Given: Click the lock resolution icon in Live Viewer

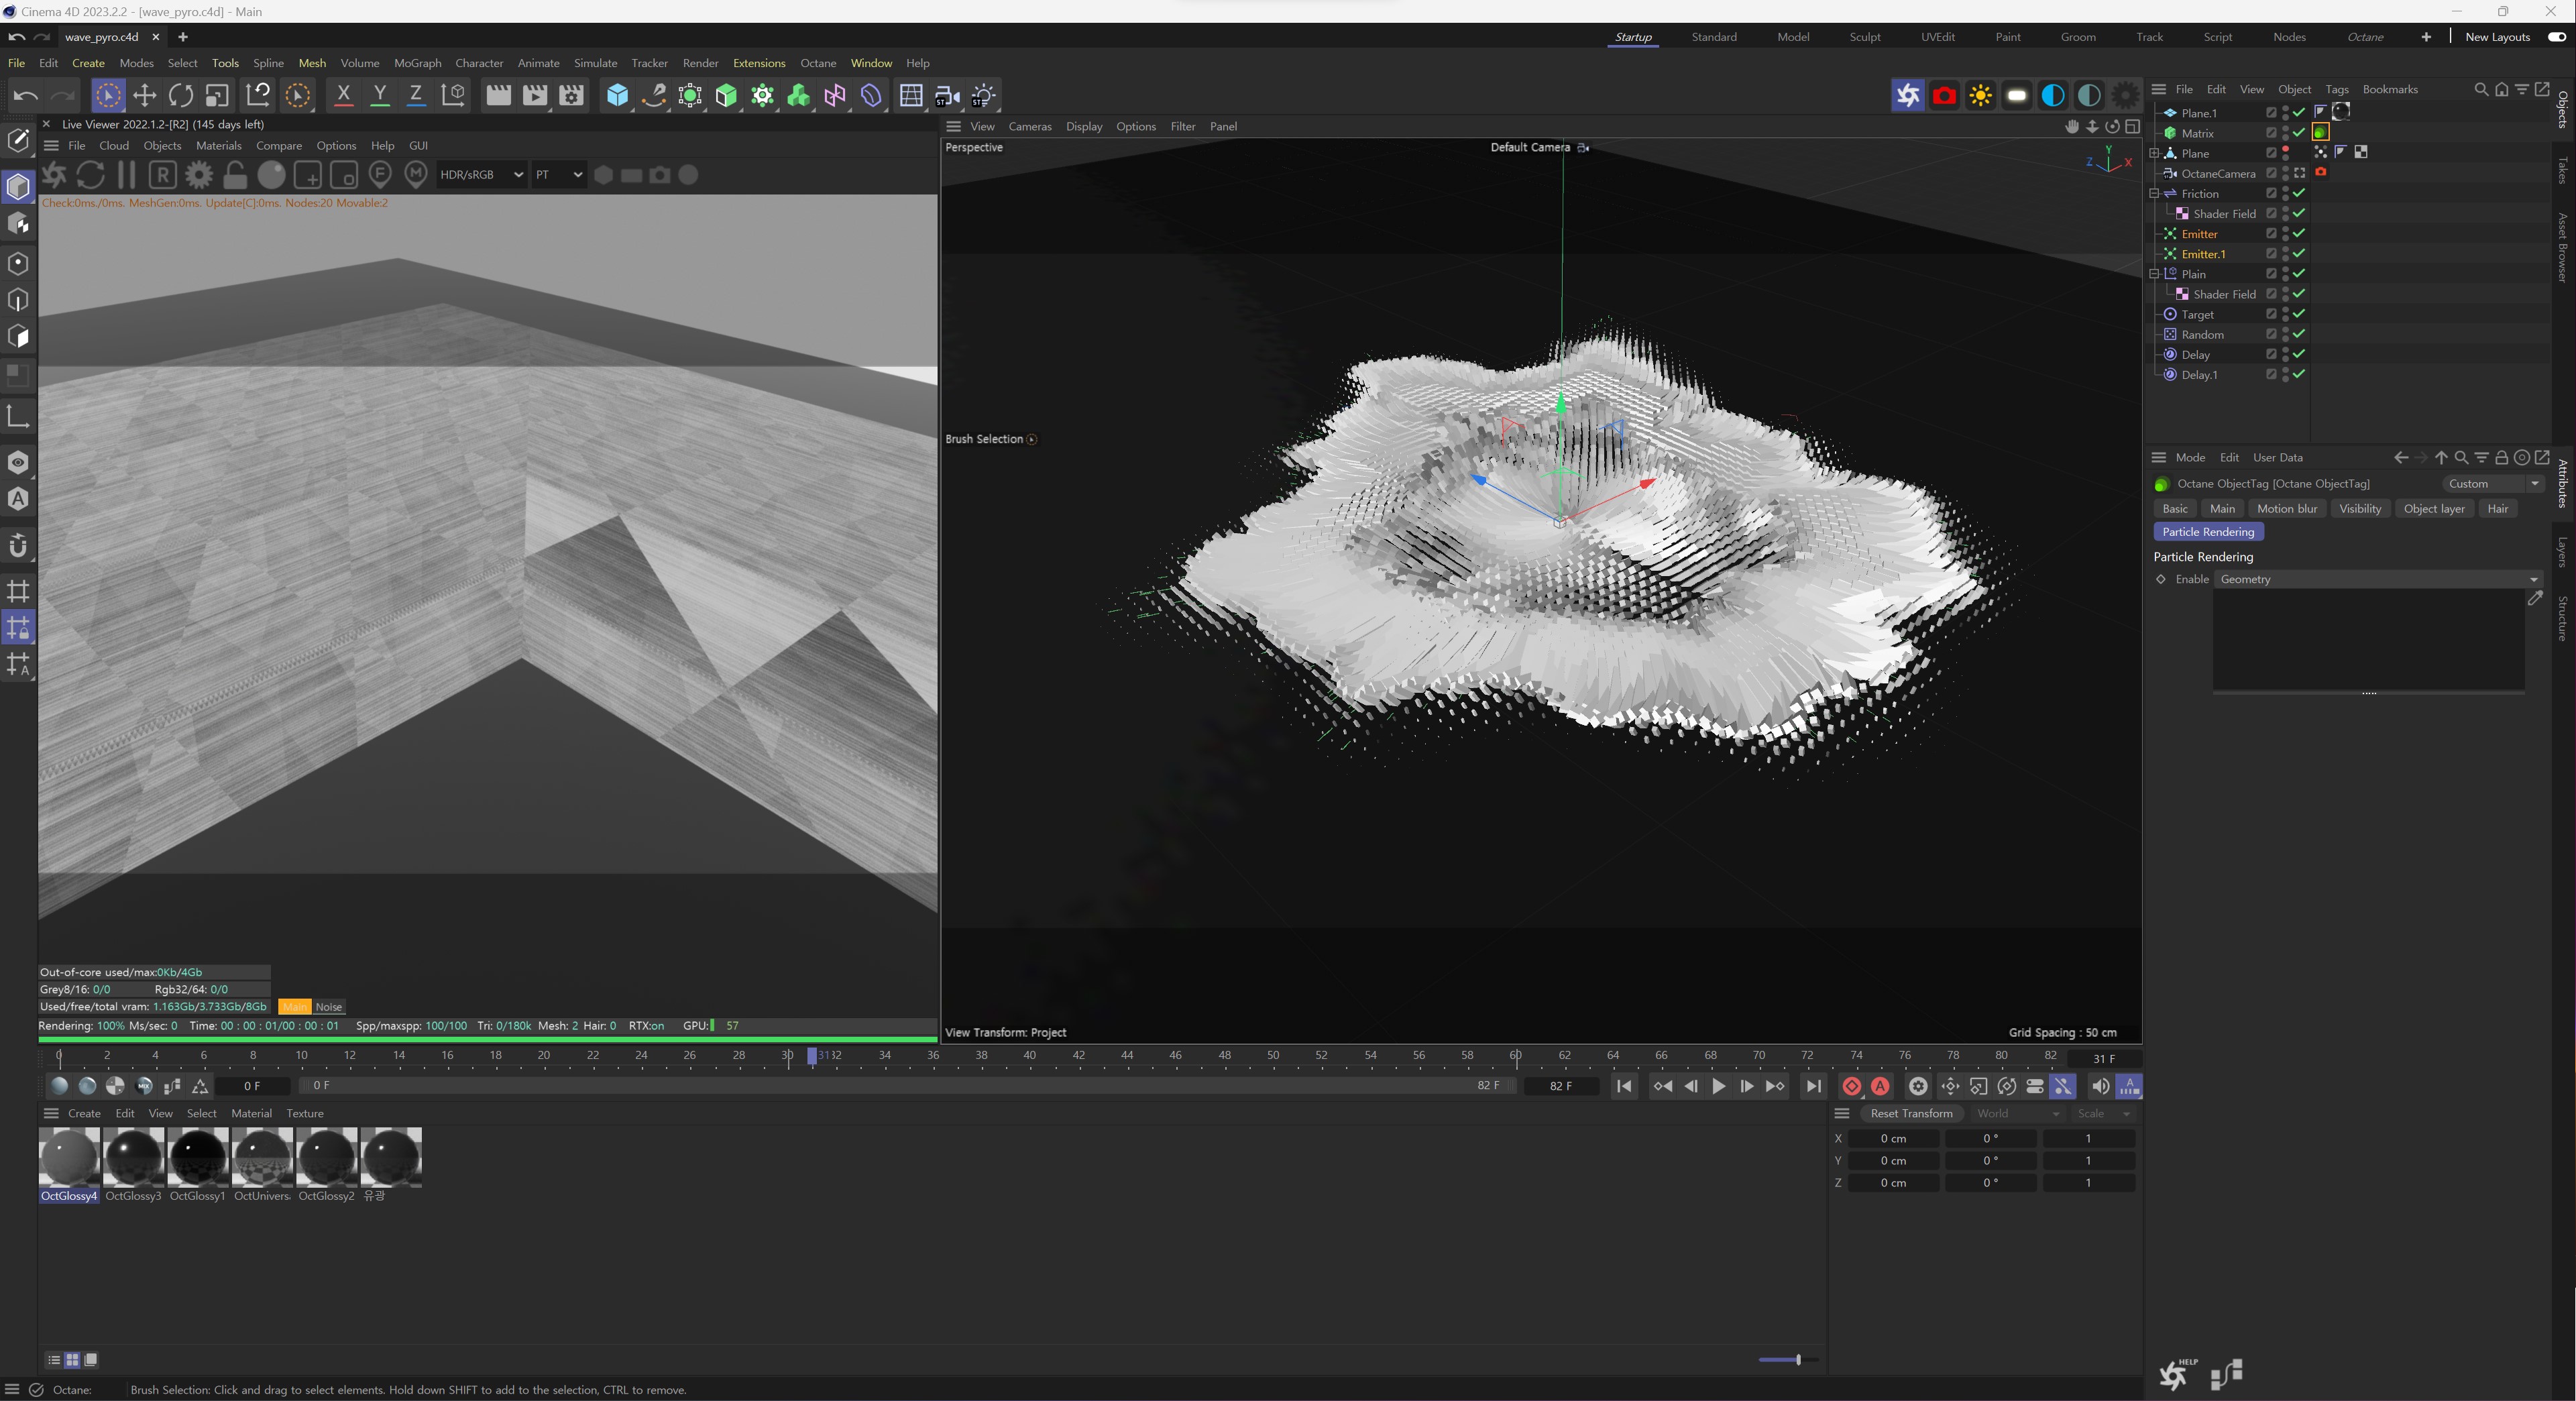Looking at the screenshot, I should coord(235,175).
